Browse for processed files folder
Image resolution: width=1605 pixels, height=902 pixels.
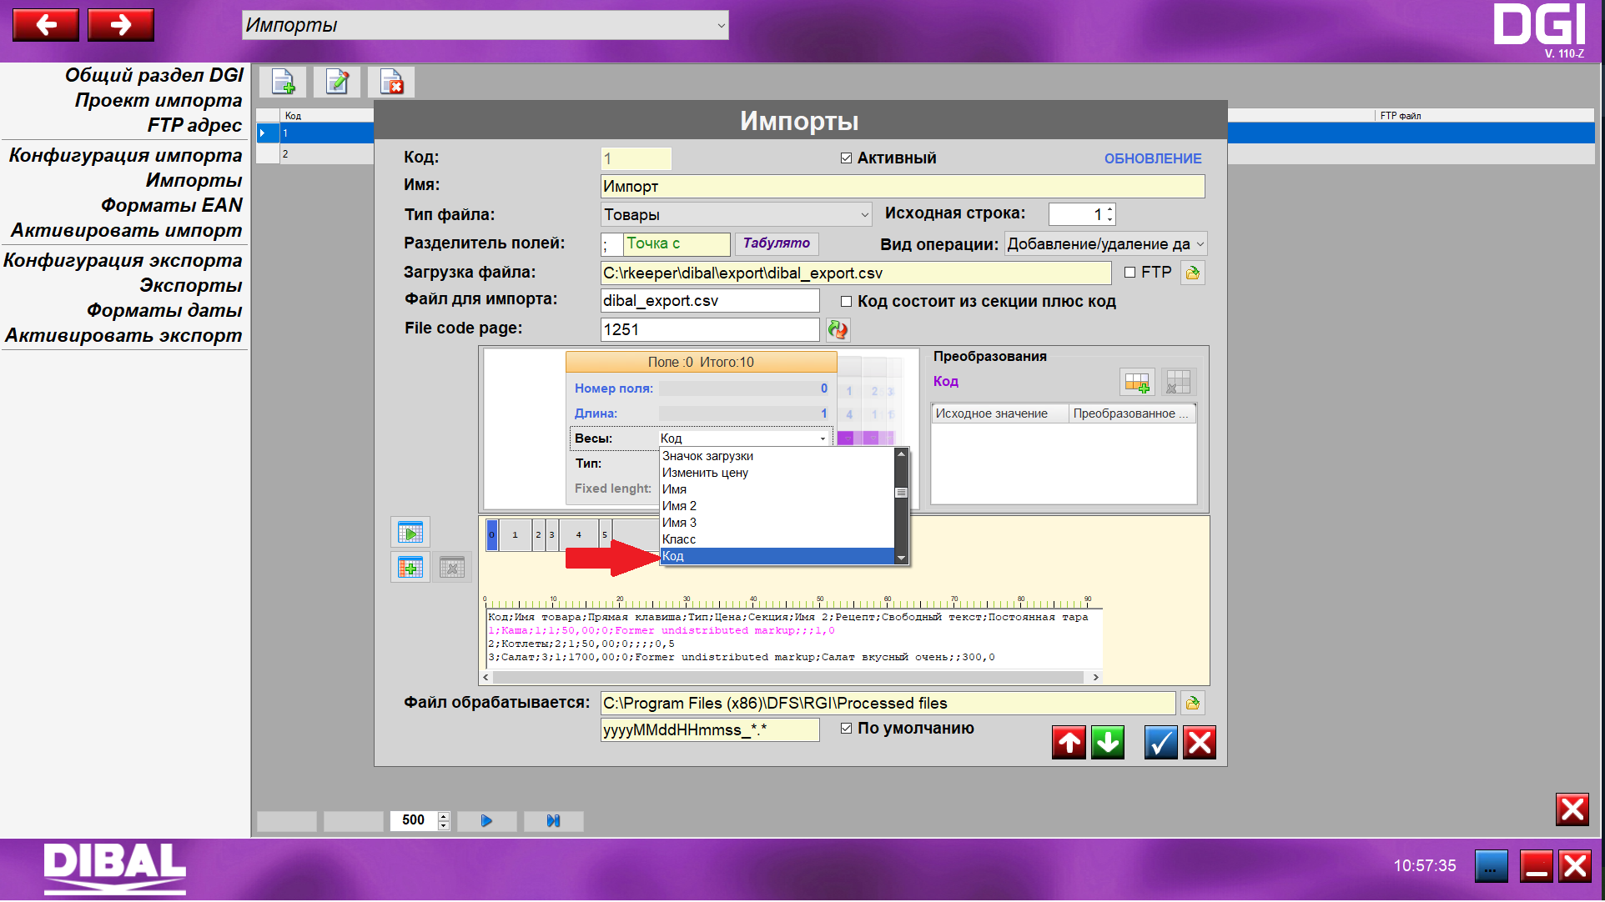tap(1192, 703)
